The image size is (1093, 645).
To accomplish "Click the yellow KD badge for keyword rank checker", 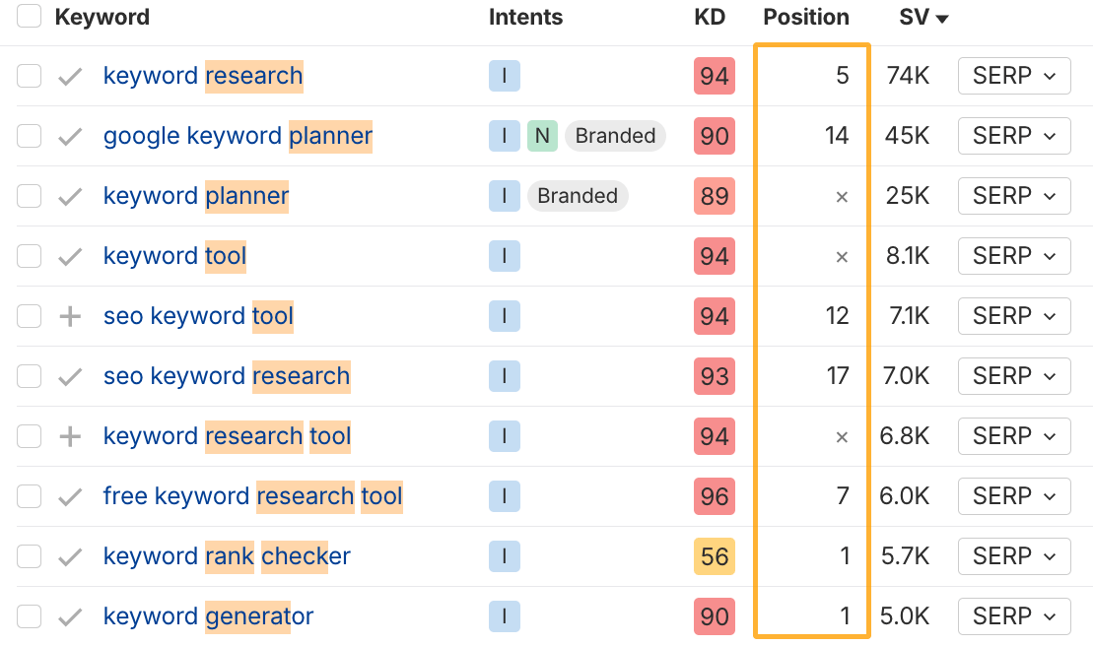I will pyautogui.click(x=714, y=556).
